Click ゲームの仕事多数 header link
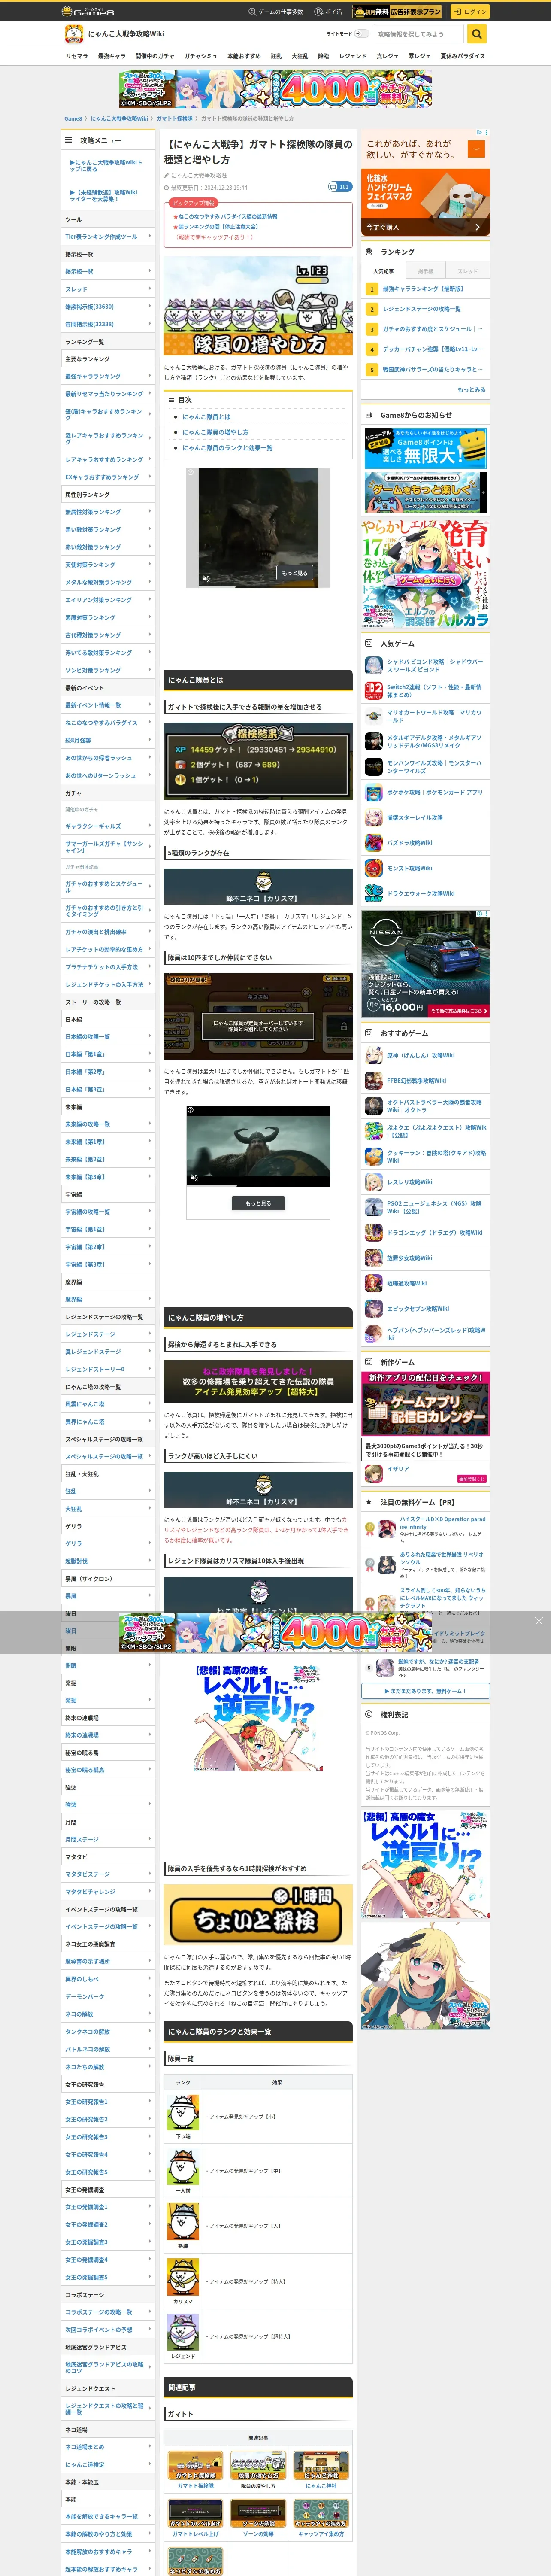 click(276, 12)
